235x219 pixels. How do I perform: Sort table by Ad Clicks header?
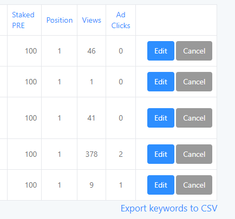pyautogui.click(x=121, y=20)
